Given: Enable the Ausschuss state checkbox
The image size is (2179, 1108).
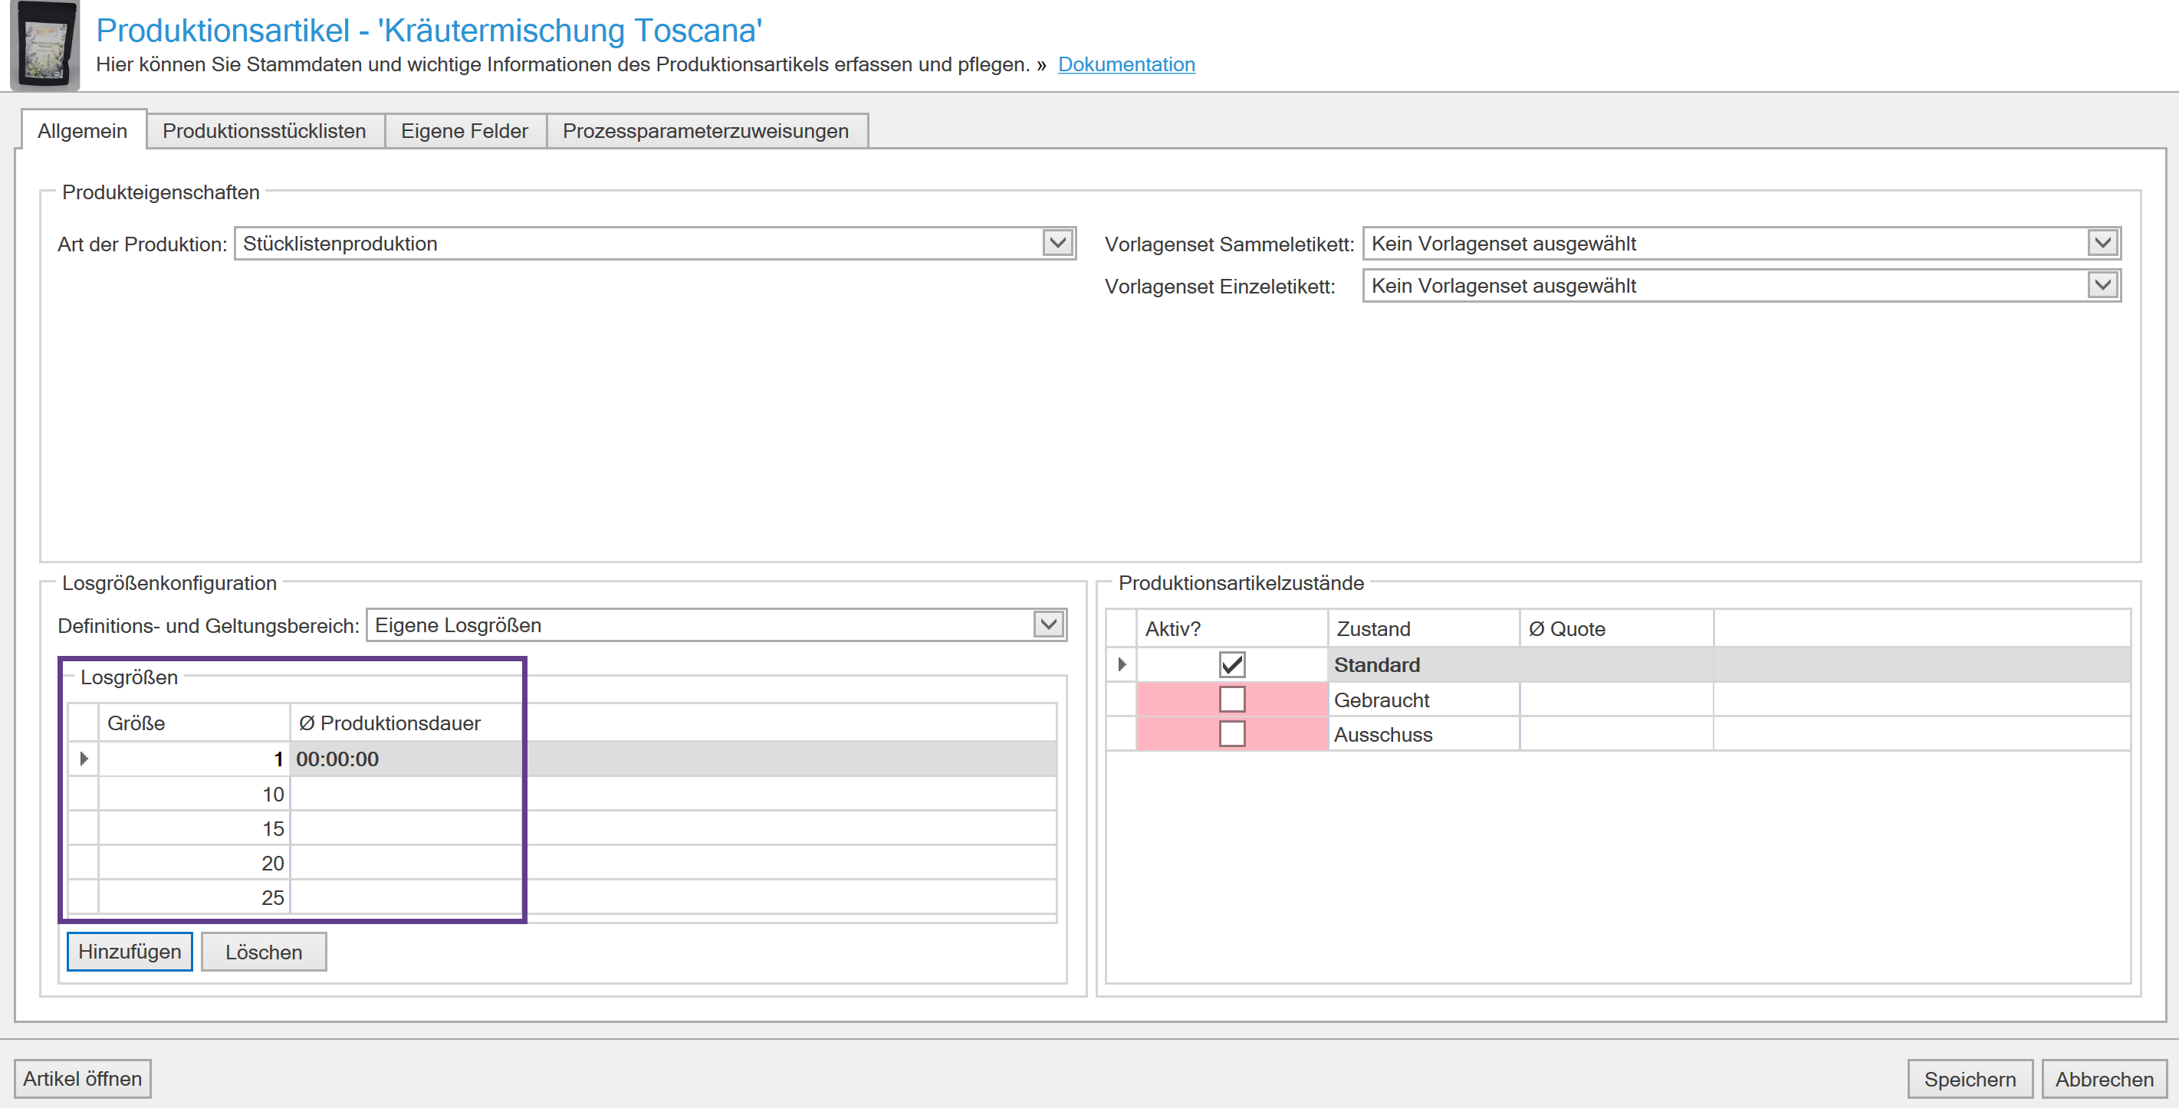Looking at the screenshot, I should 1231,734.
